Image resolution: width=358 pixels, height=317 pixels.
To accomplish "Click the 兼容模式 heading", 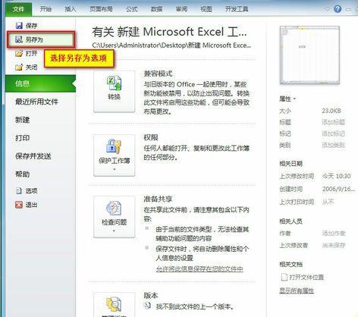I will (x=158, y=74).
